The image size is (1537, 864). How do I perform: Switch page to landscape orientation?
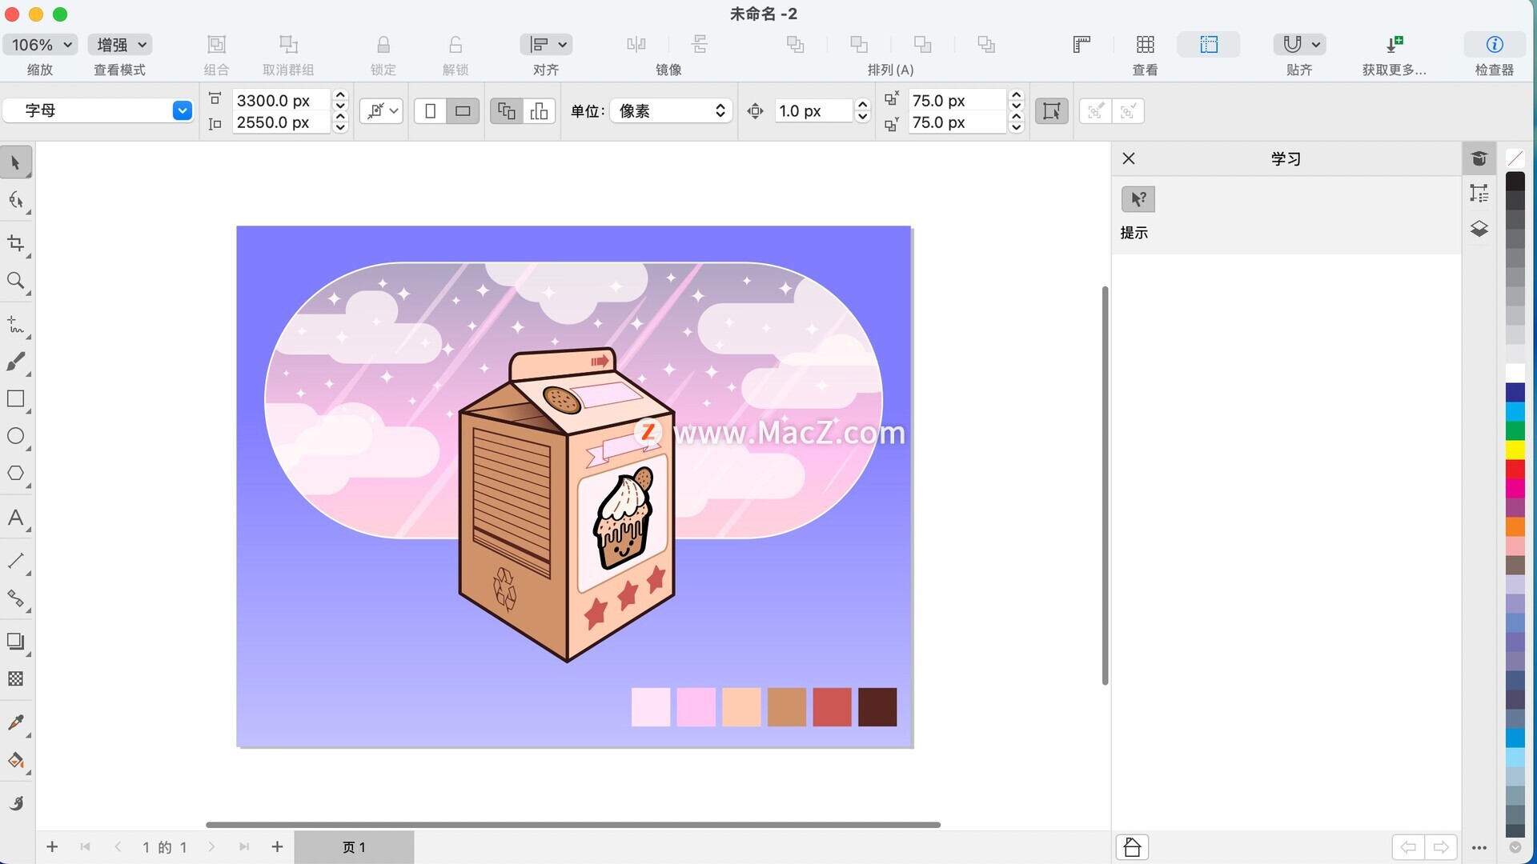click(463, 111)
